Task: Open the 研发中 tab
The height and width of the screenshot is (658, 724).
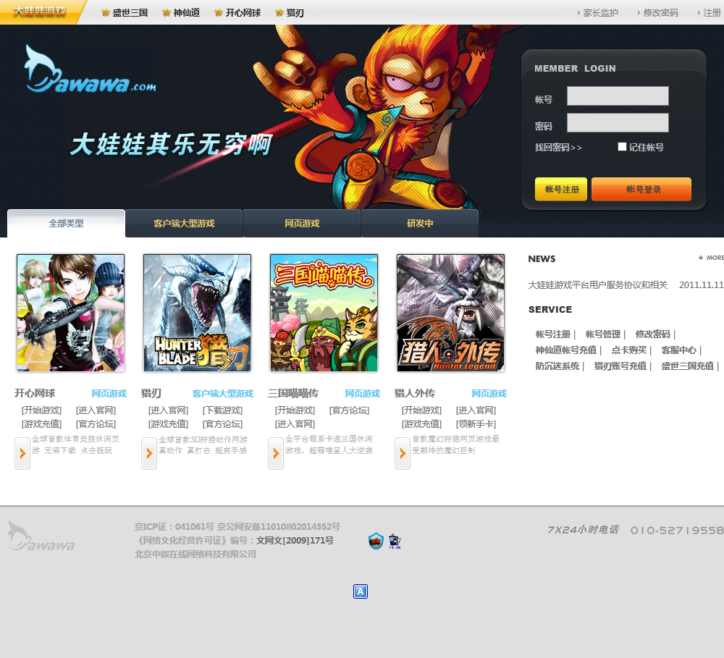Action: point(420,224)
